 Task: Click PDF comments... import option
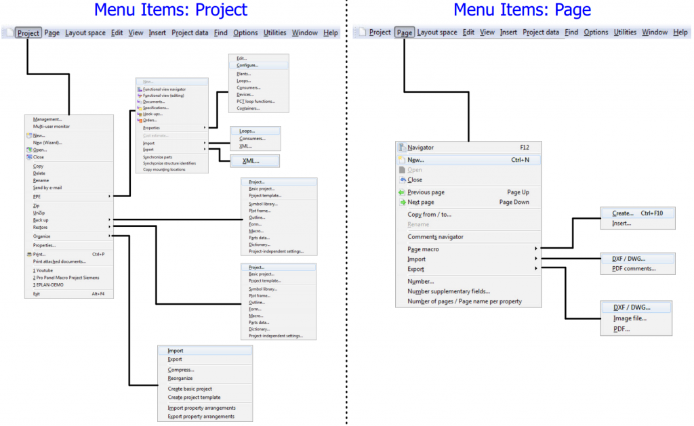point(634,269)
